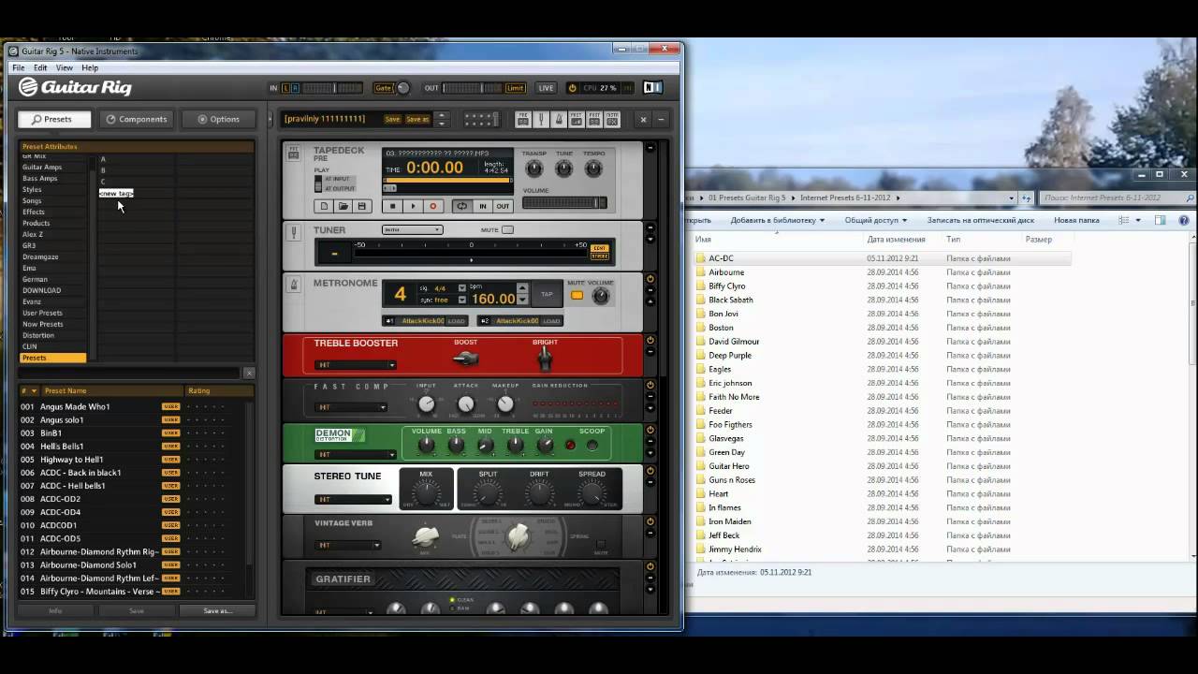Image resolution: width=1198 pixels, height=674 pixels.
Task: Click the tapedeck new file icon
Action: pos(324,206)
